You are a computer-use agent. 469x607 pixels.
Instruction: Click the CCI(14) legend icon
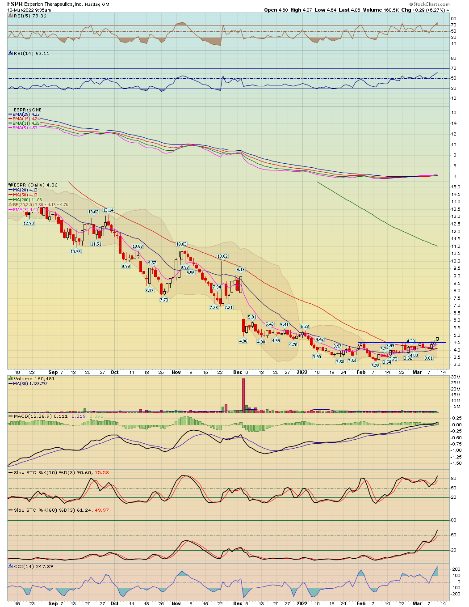(11, 566)
